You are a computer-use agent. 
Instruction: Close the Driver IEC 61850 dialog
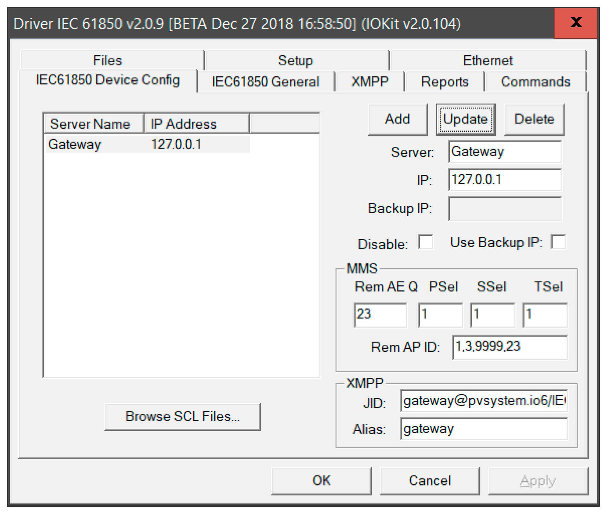[575, 23]
